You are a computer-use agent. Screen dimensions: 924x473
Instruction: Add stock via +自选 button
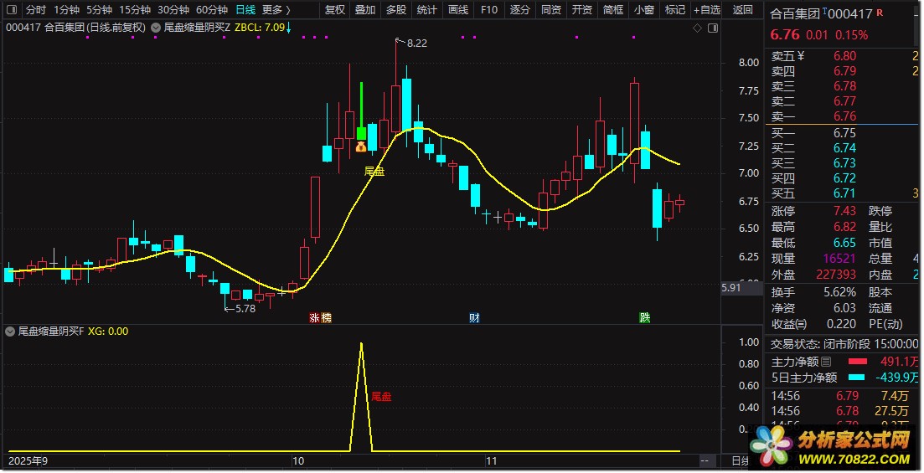coord(707,10)
